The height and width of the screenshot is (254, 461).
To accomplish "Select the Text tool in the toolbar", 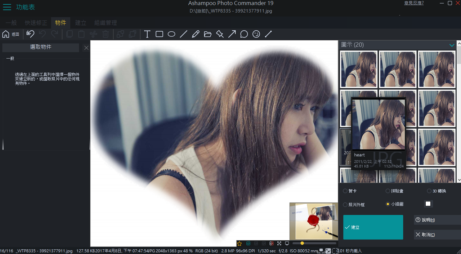I will [x=147, y=34].
